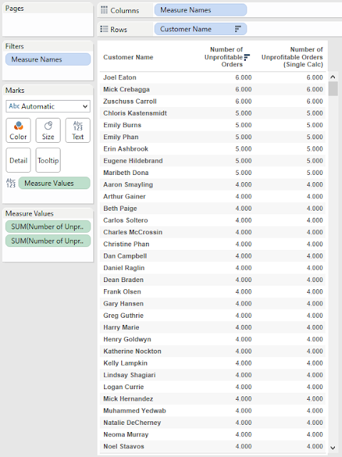Open the Color marks card

[x=19, y=130]
